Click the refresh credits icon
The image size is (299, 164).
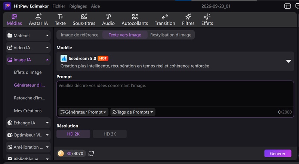(x=91, y=154)
